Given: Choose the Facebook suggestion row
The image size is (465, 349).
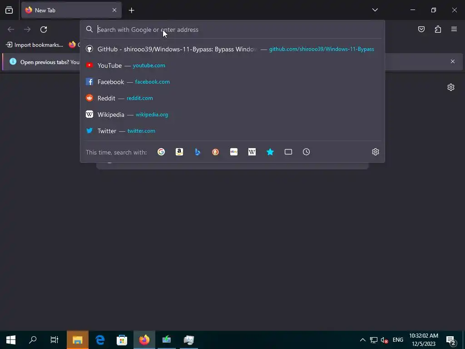Looking at the screenshot, I should coord(232,82).
